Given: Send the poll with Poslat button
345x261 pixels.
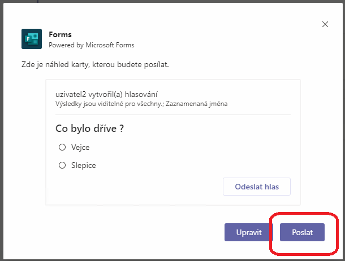Looking at the screenshot, I should click(302, 232).
